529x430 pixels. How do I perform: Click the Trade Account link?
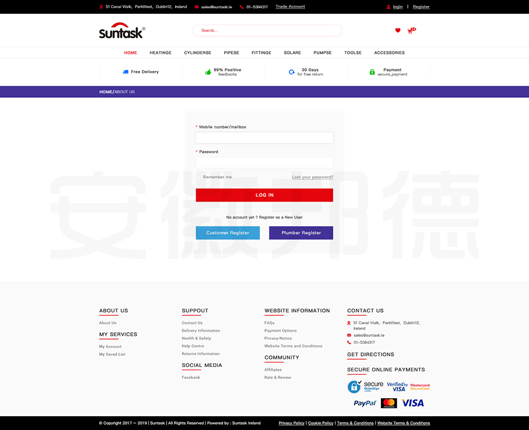(x=290, y=7)
